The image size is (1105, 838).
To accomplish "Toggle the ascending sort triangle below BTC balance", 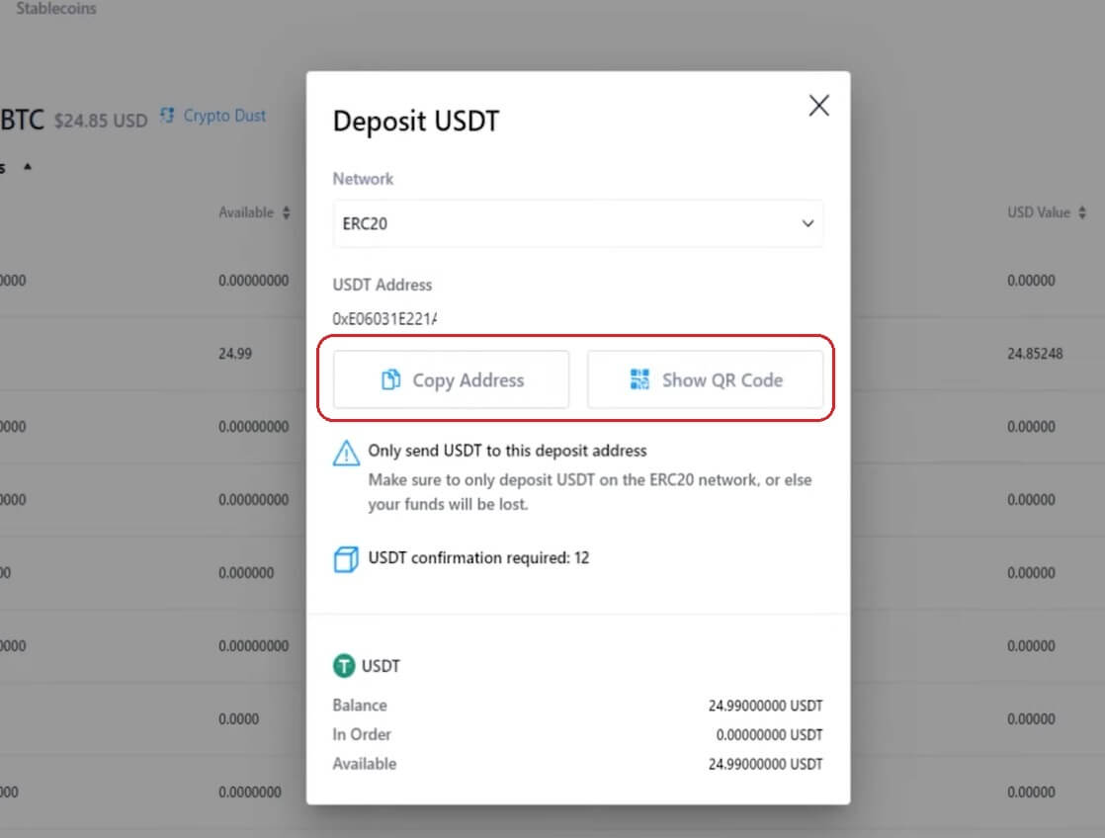I will [27, 166].
